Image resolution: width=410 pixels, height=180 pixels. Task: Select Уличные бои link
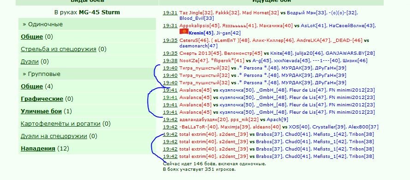41,111
